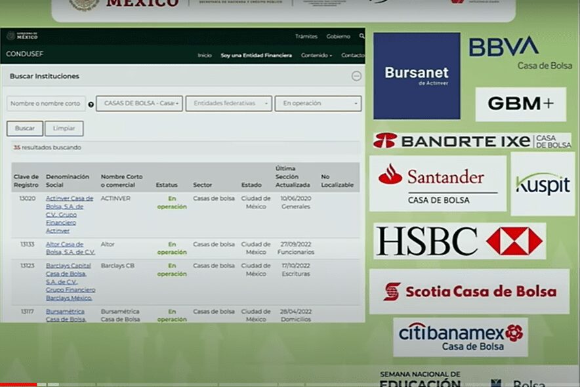The width and height of the screenshot is (580, 387).
Task: Click the GBM+ logo
Action: pyautogui.click(x=520, y=104)
